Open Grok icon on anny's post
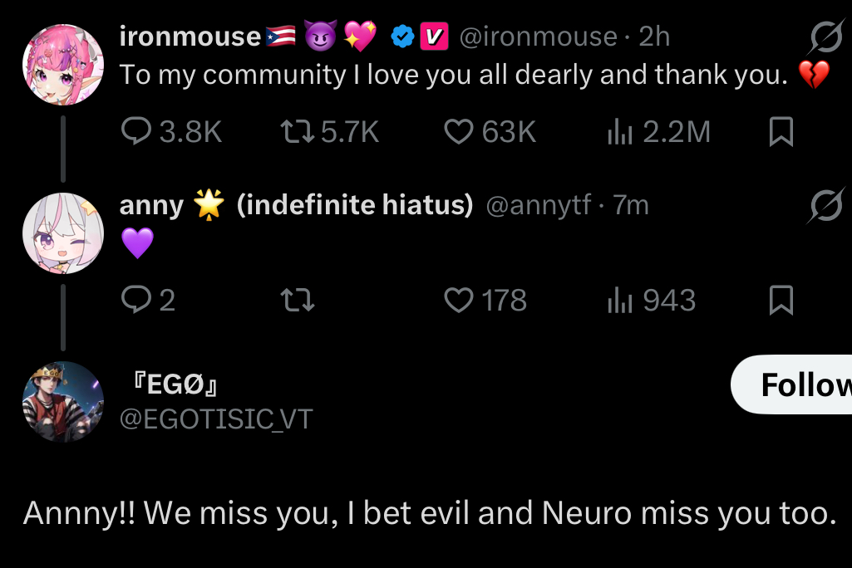This screenshot has width=852, height=568. click(826, 206)
